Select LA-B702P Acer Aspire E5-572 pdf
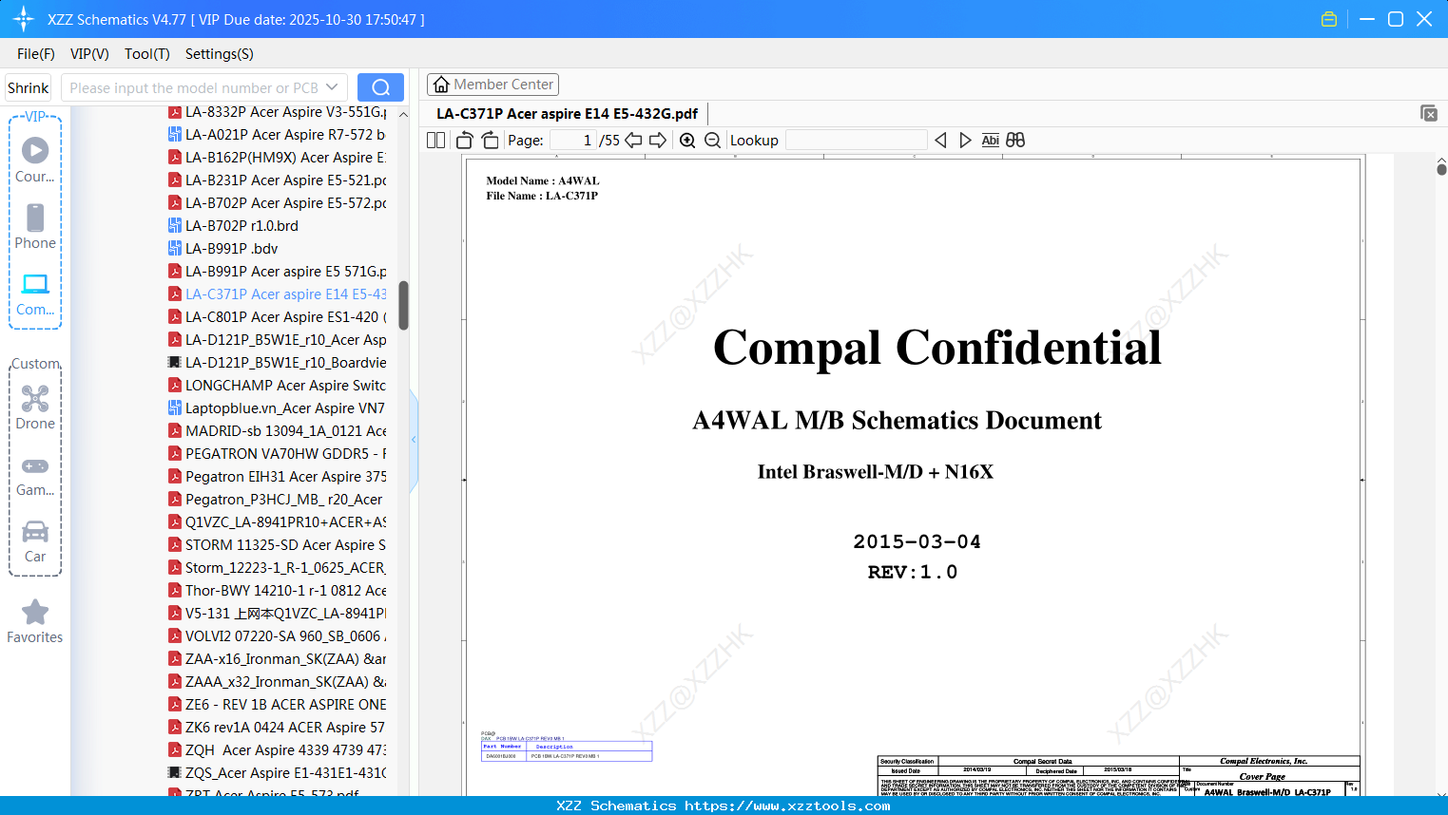Image resolution: width=1448 pixels, height=815 pixels. pos(277,203)
